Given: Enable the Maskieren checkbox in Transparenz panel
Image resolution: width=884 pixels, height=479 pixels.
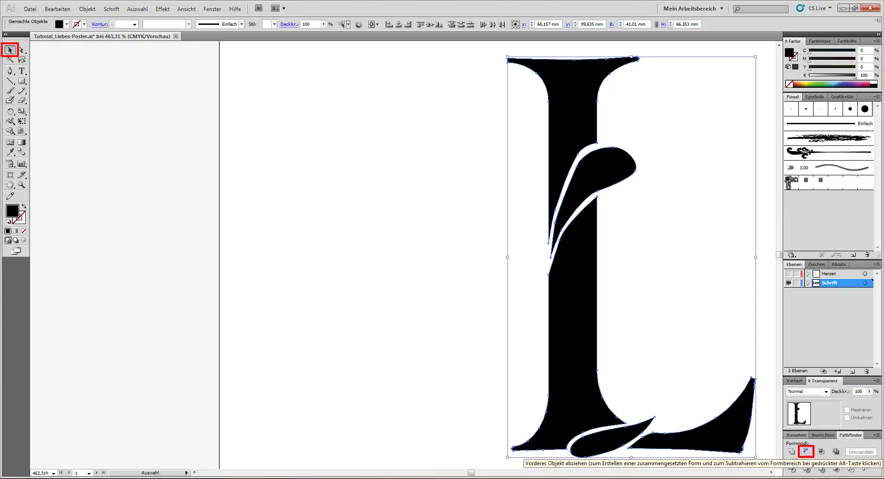Looking at the screenshot, I should [847, 410].
